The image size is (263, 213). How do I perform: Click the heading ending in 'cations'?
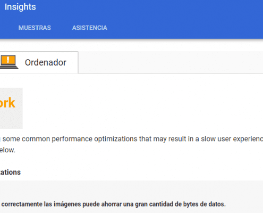10,173
